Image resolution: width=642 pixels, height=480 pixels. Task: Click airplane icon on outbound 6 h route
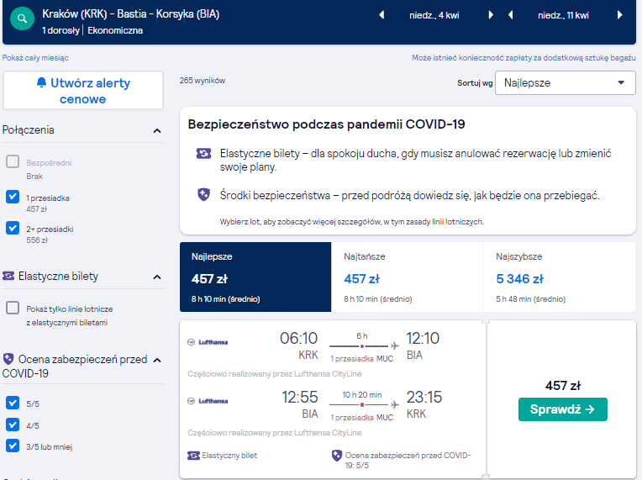[395, 346]
